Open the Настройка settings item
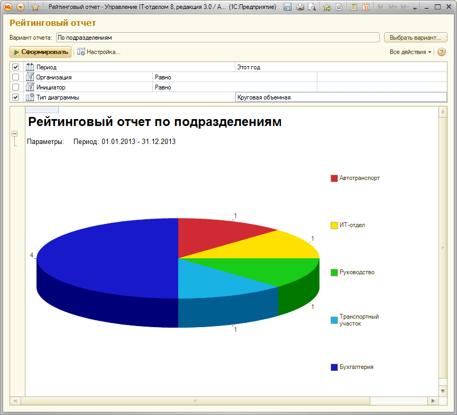The width and height of the screenshot is (457, 415). click(x=99, y=52)
